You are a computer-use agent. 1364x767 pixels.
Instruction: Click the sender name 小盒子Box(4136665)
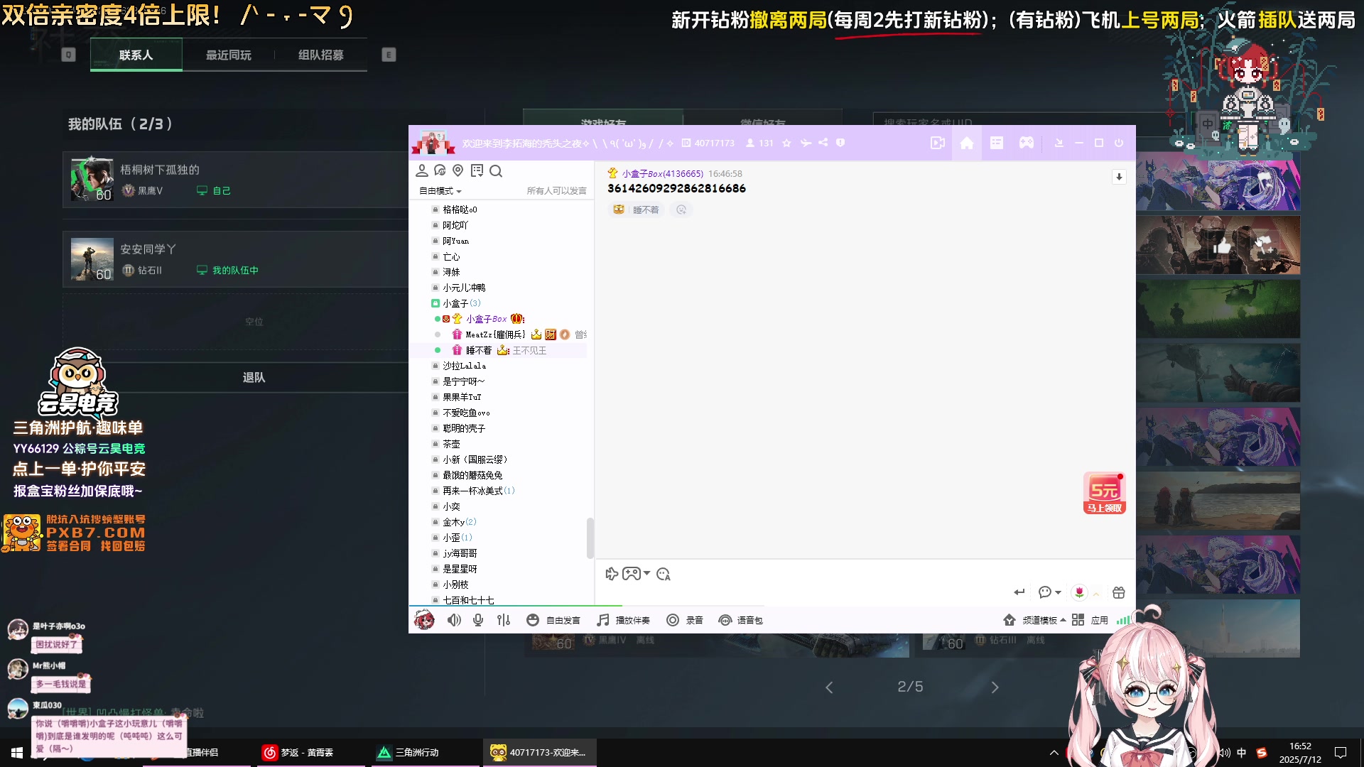tap(662, 173)
